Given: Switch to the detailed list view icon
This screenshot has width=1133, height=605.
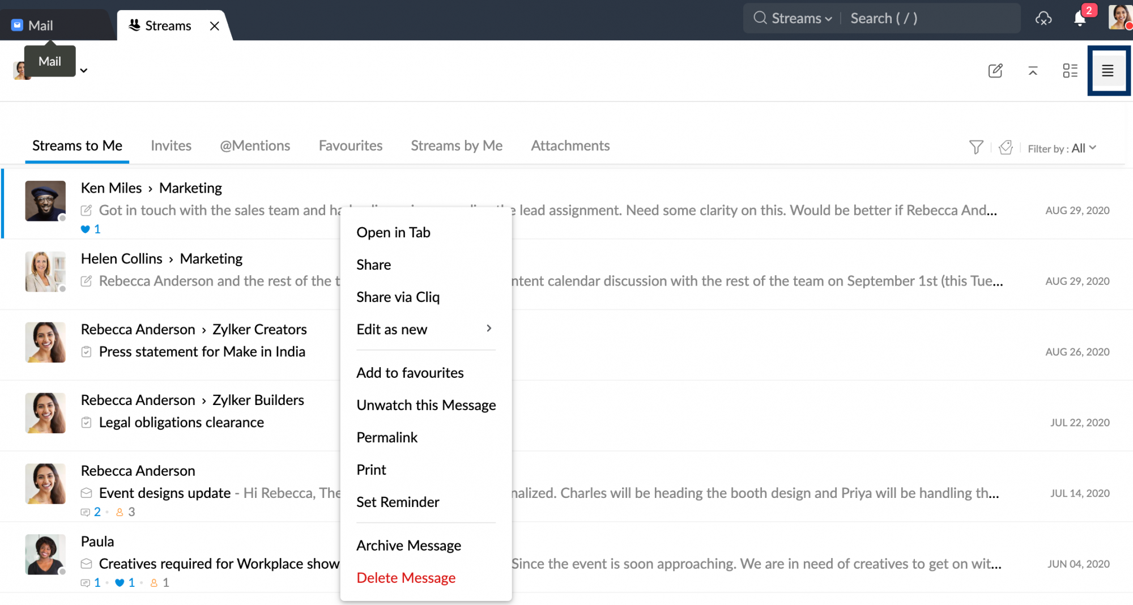Looking at the screenshot, I should click(1070, 71).
